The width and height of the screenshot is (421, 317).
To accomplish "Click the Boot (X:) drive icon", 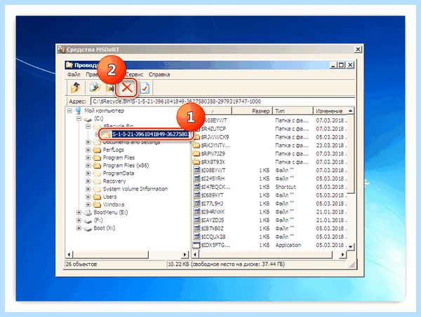I will [x=88, y=229].
